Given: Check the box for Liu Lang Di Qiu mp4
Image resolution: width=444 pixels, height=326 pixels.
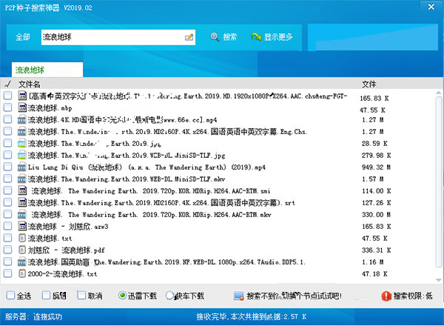Looking at the screenshot, I should coord(7,167).
